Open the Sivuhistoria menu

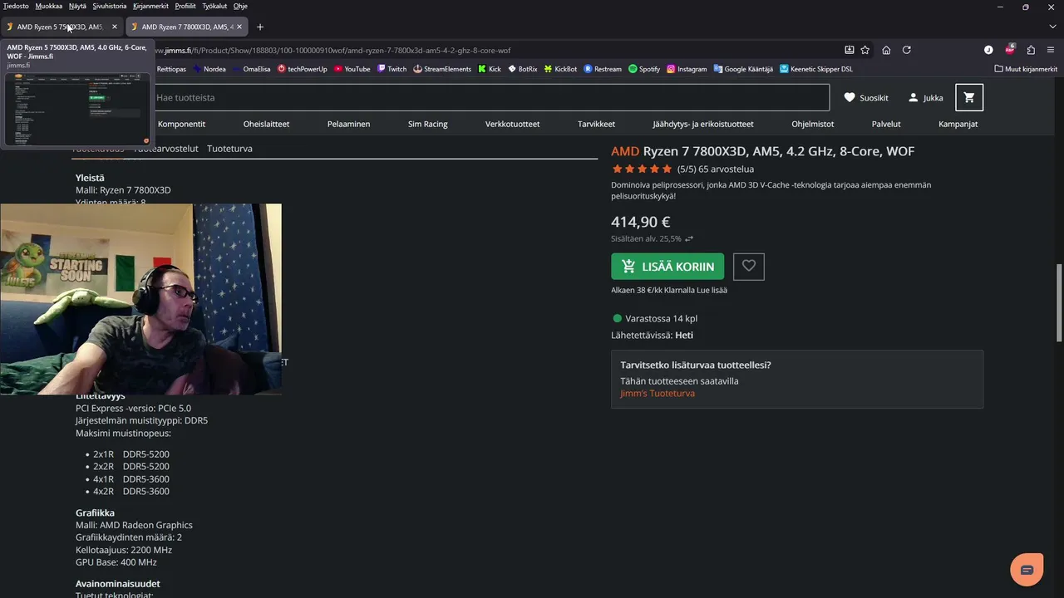[x=110, y=6]
